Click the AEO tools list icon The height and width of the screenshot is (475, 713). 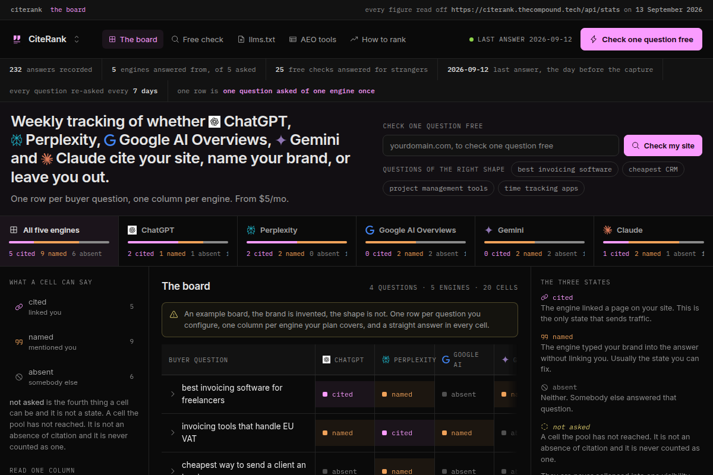tap(293, 39)
